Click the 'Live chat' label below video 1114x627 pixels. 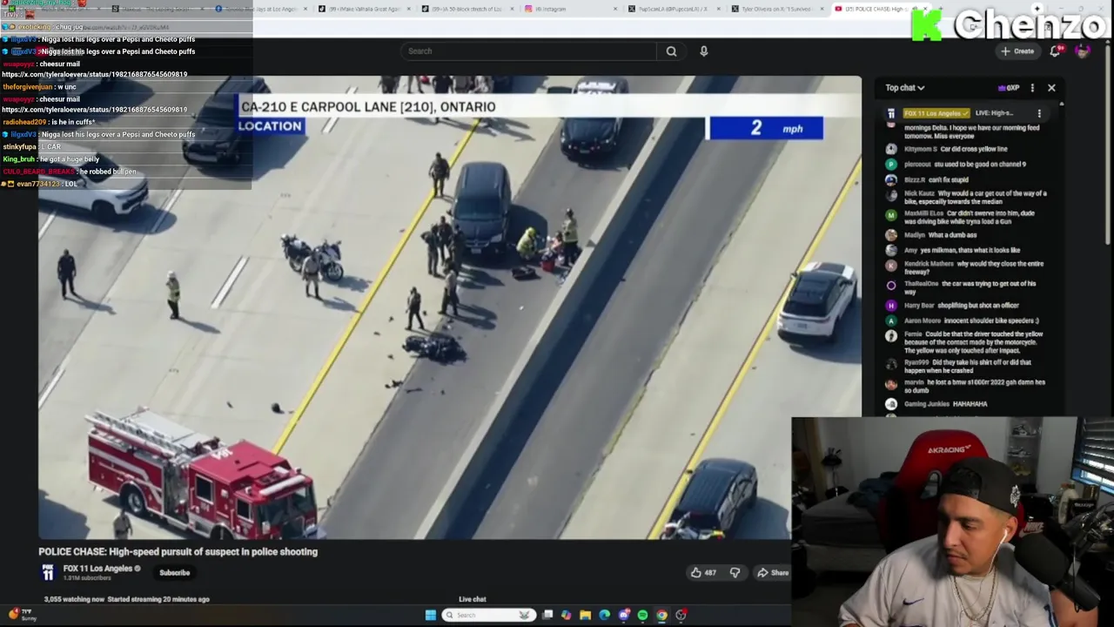[473, 600]
